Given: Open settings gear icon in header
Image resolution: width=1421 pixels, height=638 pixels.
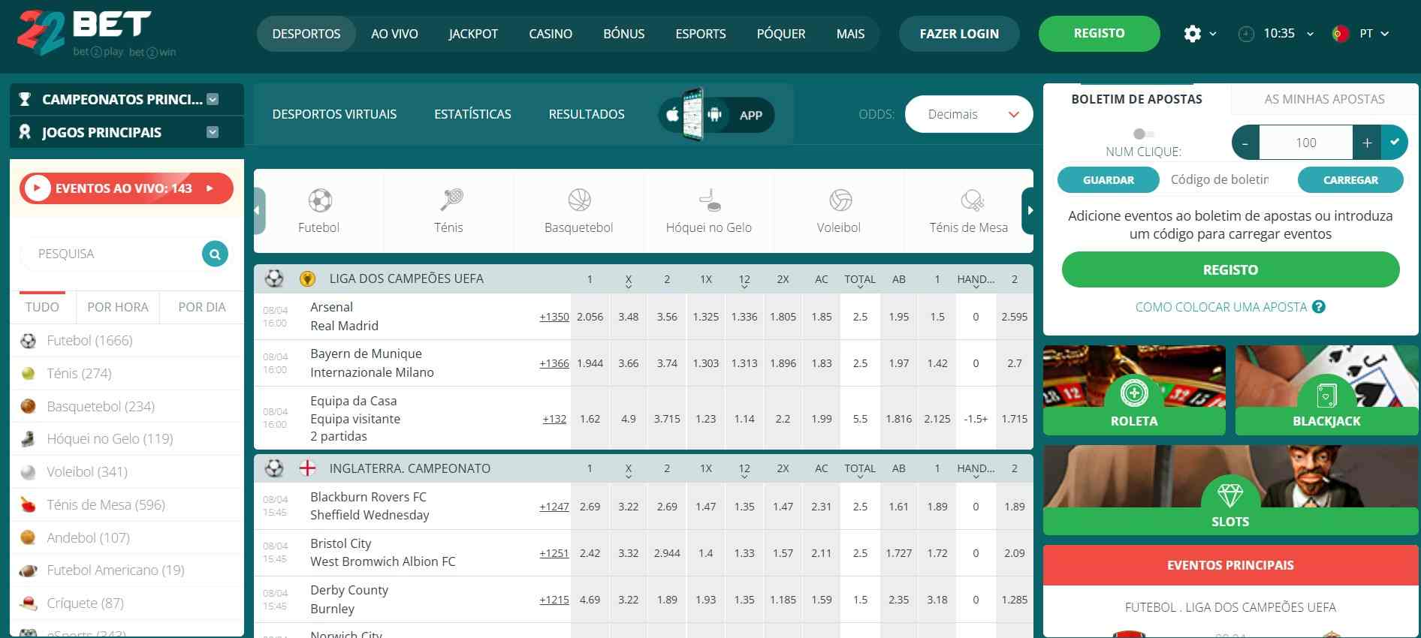Looking at the screenshot, I should 1192,34.
